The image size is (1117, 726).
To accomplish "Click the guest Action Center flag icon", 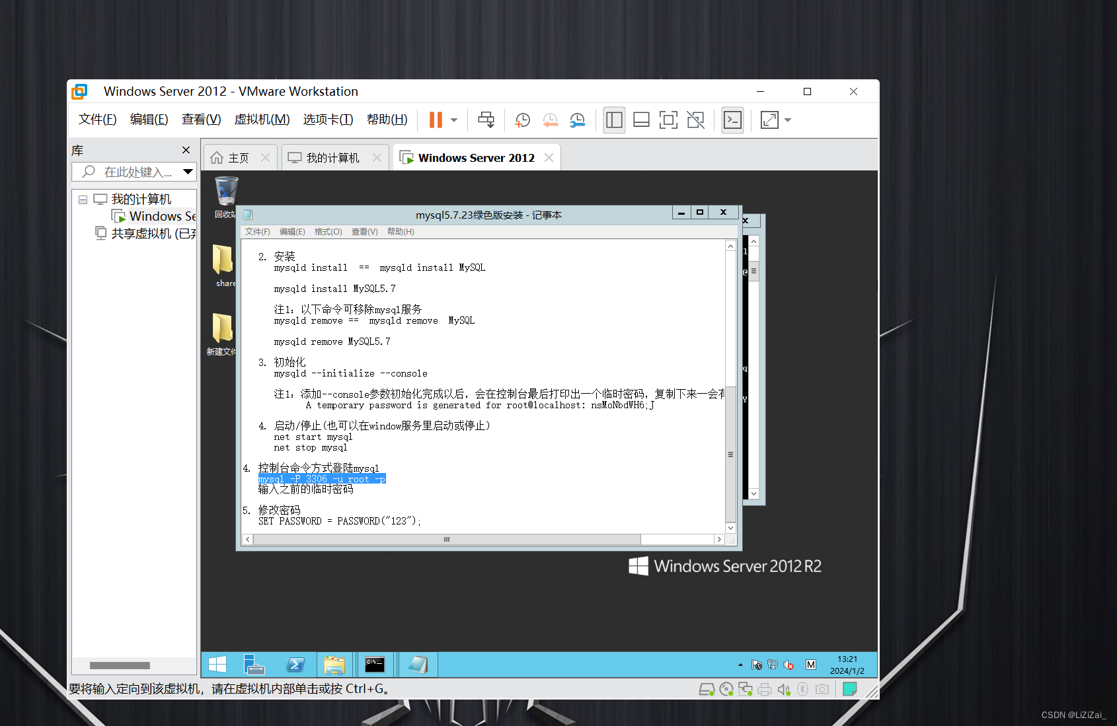I will (757, 665).
